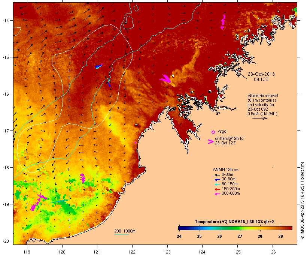Click the colorbar tick label 27

[240, 236]
